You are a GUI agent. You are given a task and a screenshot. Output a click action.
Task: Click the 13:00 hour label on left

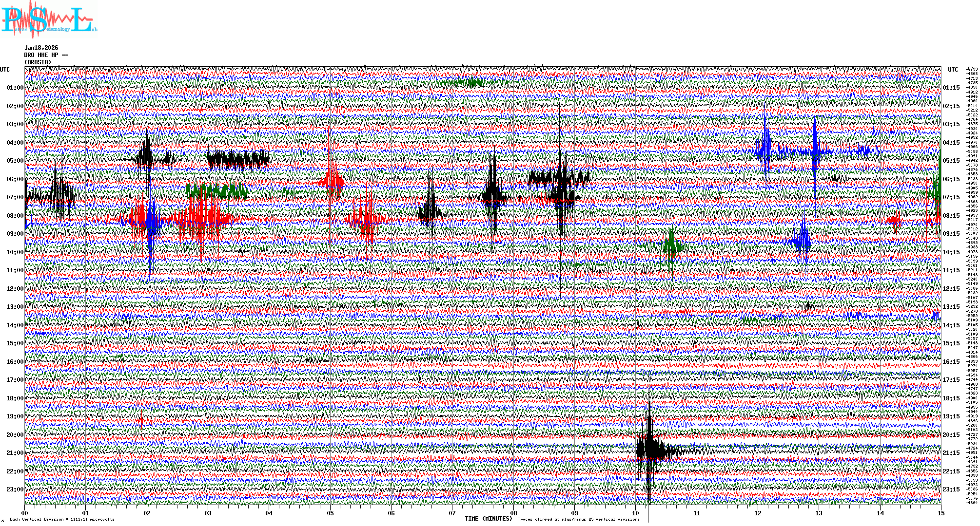(x=15, y=307)
